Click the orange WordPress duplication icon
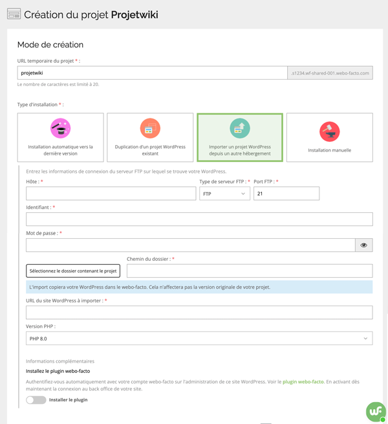The width and height of the screenshot is (388, 424). click(x=150, y=128)
